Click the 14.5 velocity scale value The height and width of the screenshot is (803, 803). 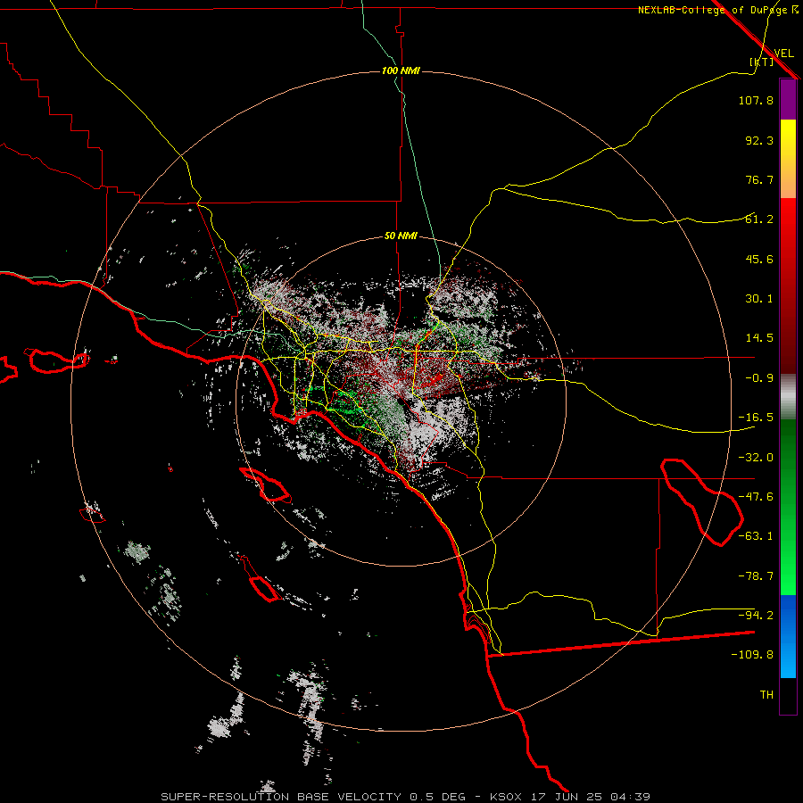pos(759,338)
